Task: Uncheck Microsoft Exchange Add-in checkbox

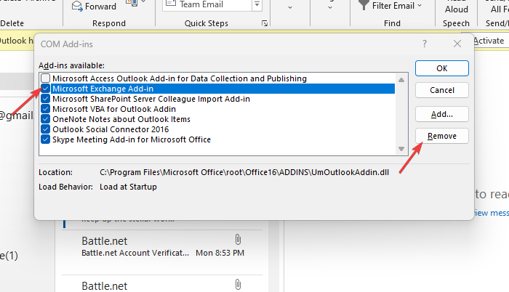Action: click(x=45, y=89)
